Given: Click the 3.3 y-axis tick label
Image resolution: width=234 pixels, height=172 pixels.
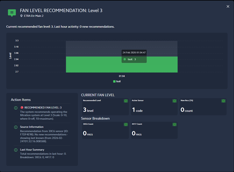Looking at the screenshot, I should pyautogui.click(x=17, y=40).
